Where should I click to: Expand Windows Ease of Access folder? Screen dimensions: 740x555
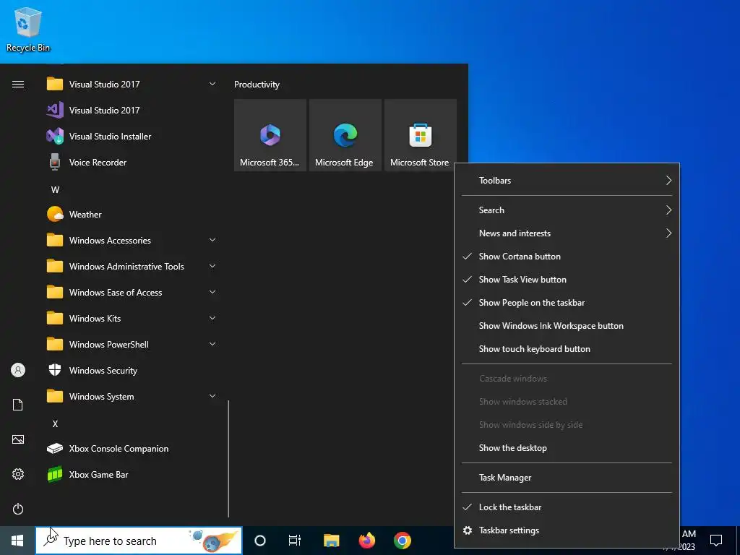coord(132,292)
